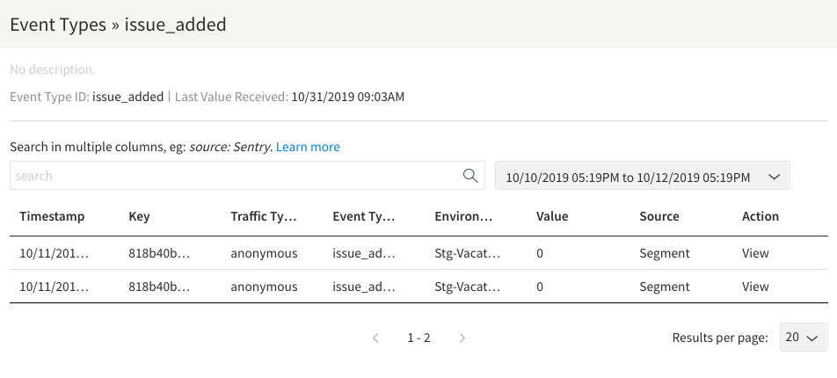Navigate to Event Types breadcrumb
This screenshot has height=378, width=837.
pos(57,25)
